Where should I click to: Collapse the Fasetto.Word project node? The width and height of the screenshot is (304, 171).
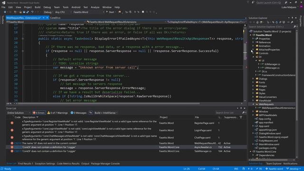coord(250,35)
